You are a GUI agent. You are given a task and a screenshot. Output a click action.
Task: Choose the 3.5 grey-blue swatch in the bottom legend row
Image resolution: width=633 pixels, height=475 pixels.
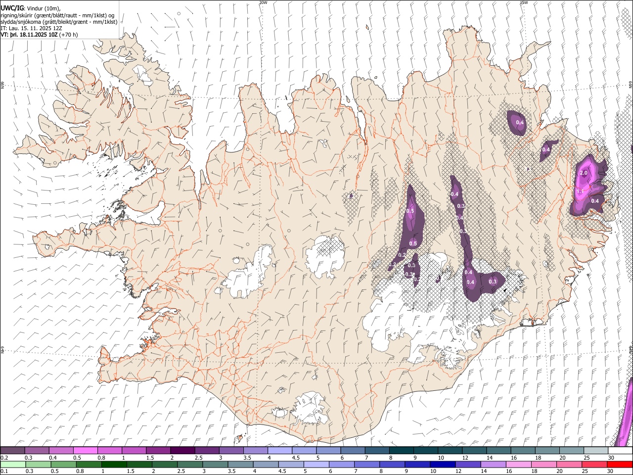click(x=240, y=465)
